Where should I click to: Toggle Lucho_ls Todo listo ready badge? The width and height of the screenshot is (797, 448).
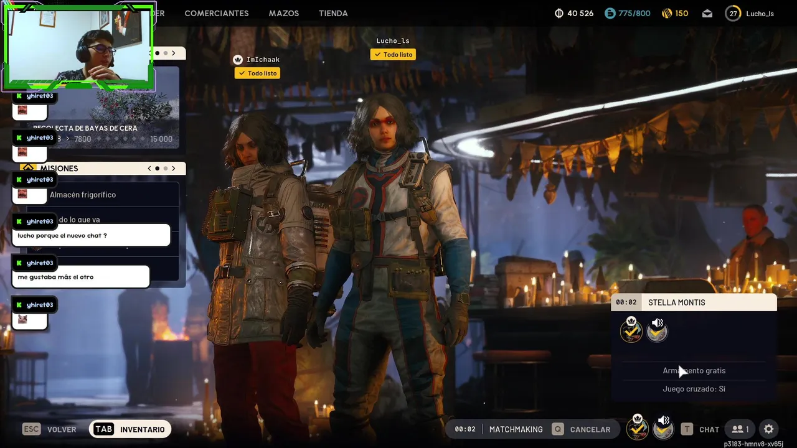click(x=393, y=55)
